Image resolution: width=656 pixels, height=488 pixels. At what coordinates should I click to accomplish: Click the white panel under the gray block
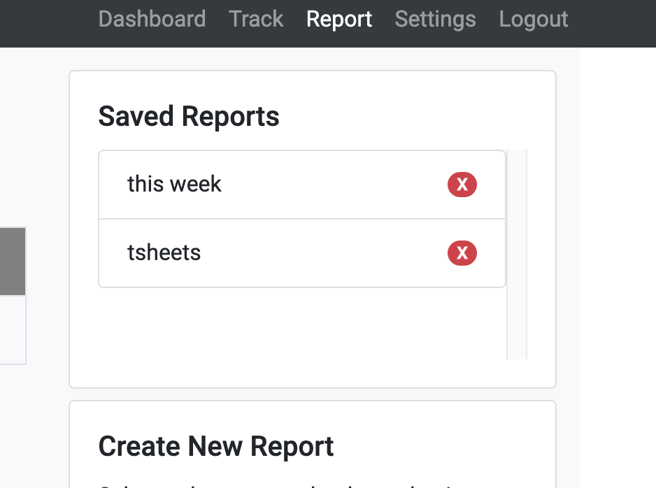click(13, 329)
